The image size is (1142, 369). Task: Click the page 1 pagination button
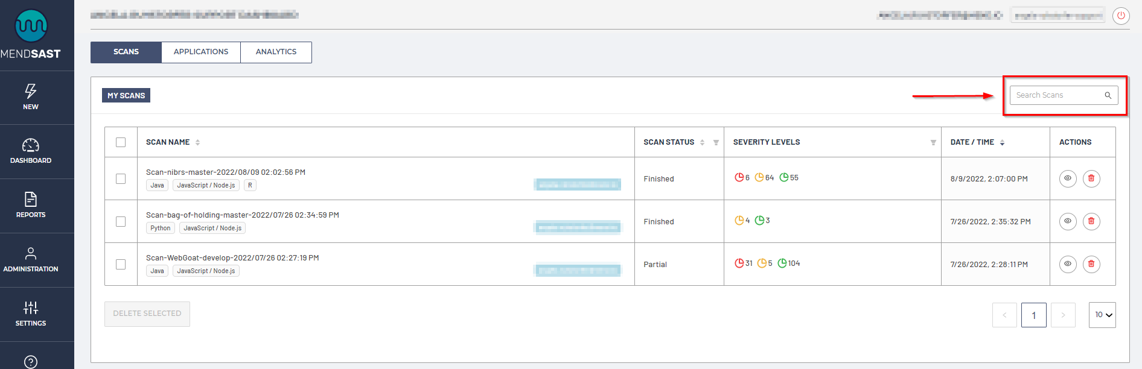pos(1033,315)
